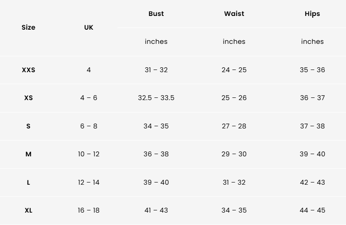
Task: Click the 32.5 – 33.5 bust cell
Action: coord(156,98)
